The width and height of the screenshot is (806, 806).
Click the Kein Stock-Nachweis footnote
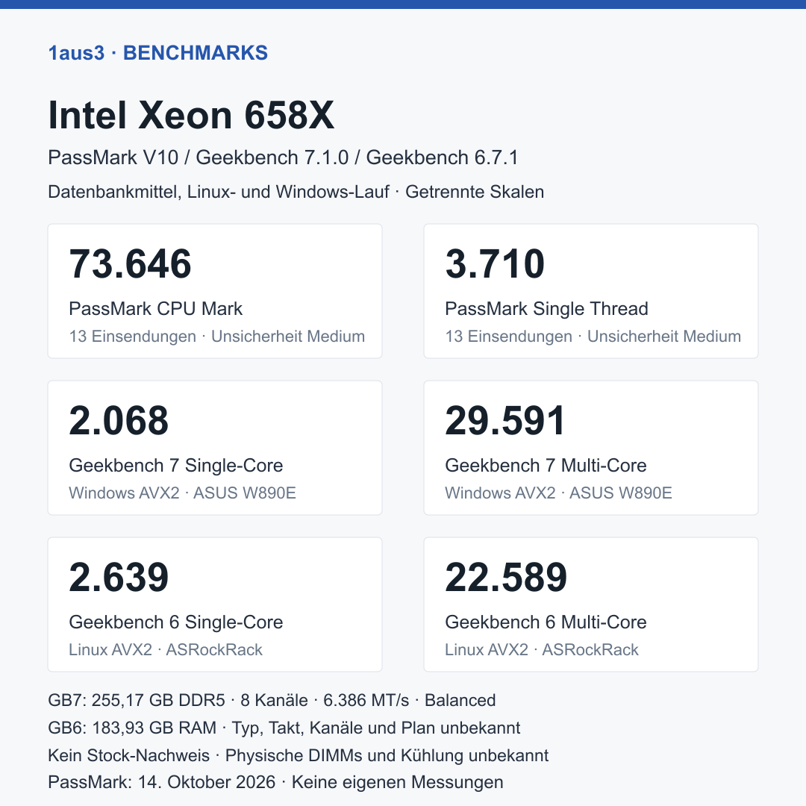(298, 755)
